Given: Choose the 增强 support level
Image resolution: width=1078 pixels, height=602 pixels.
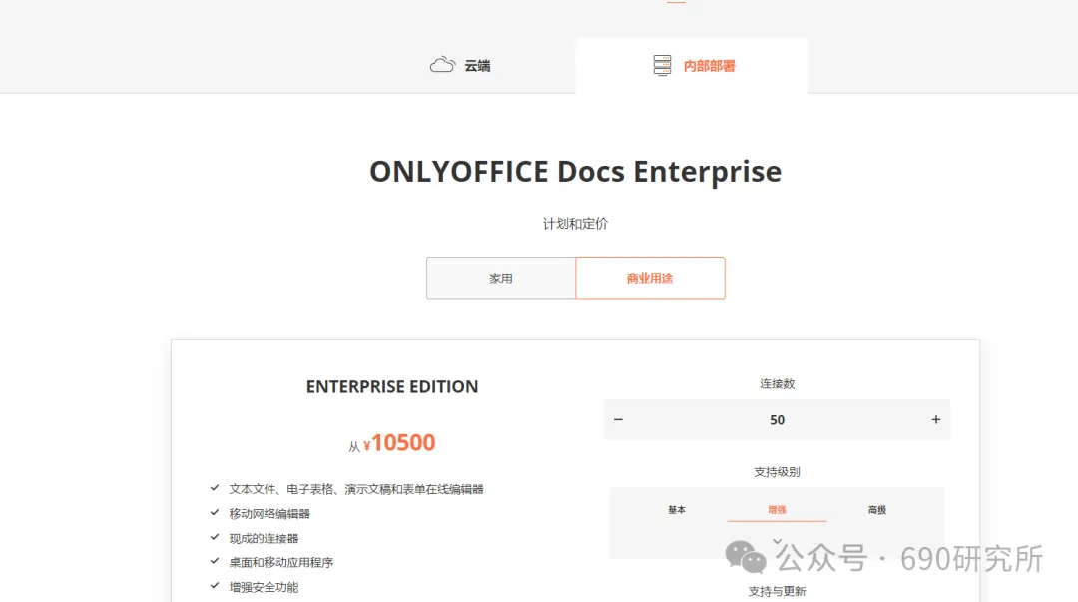Looking at the screenshot, I should click(777, 510).
